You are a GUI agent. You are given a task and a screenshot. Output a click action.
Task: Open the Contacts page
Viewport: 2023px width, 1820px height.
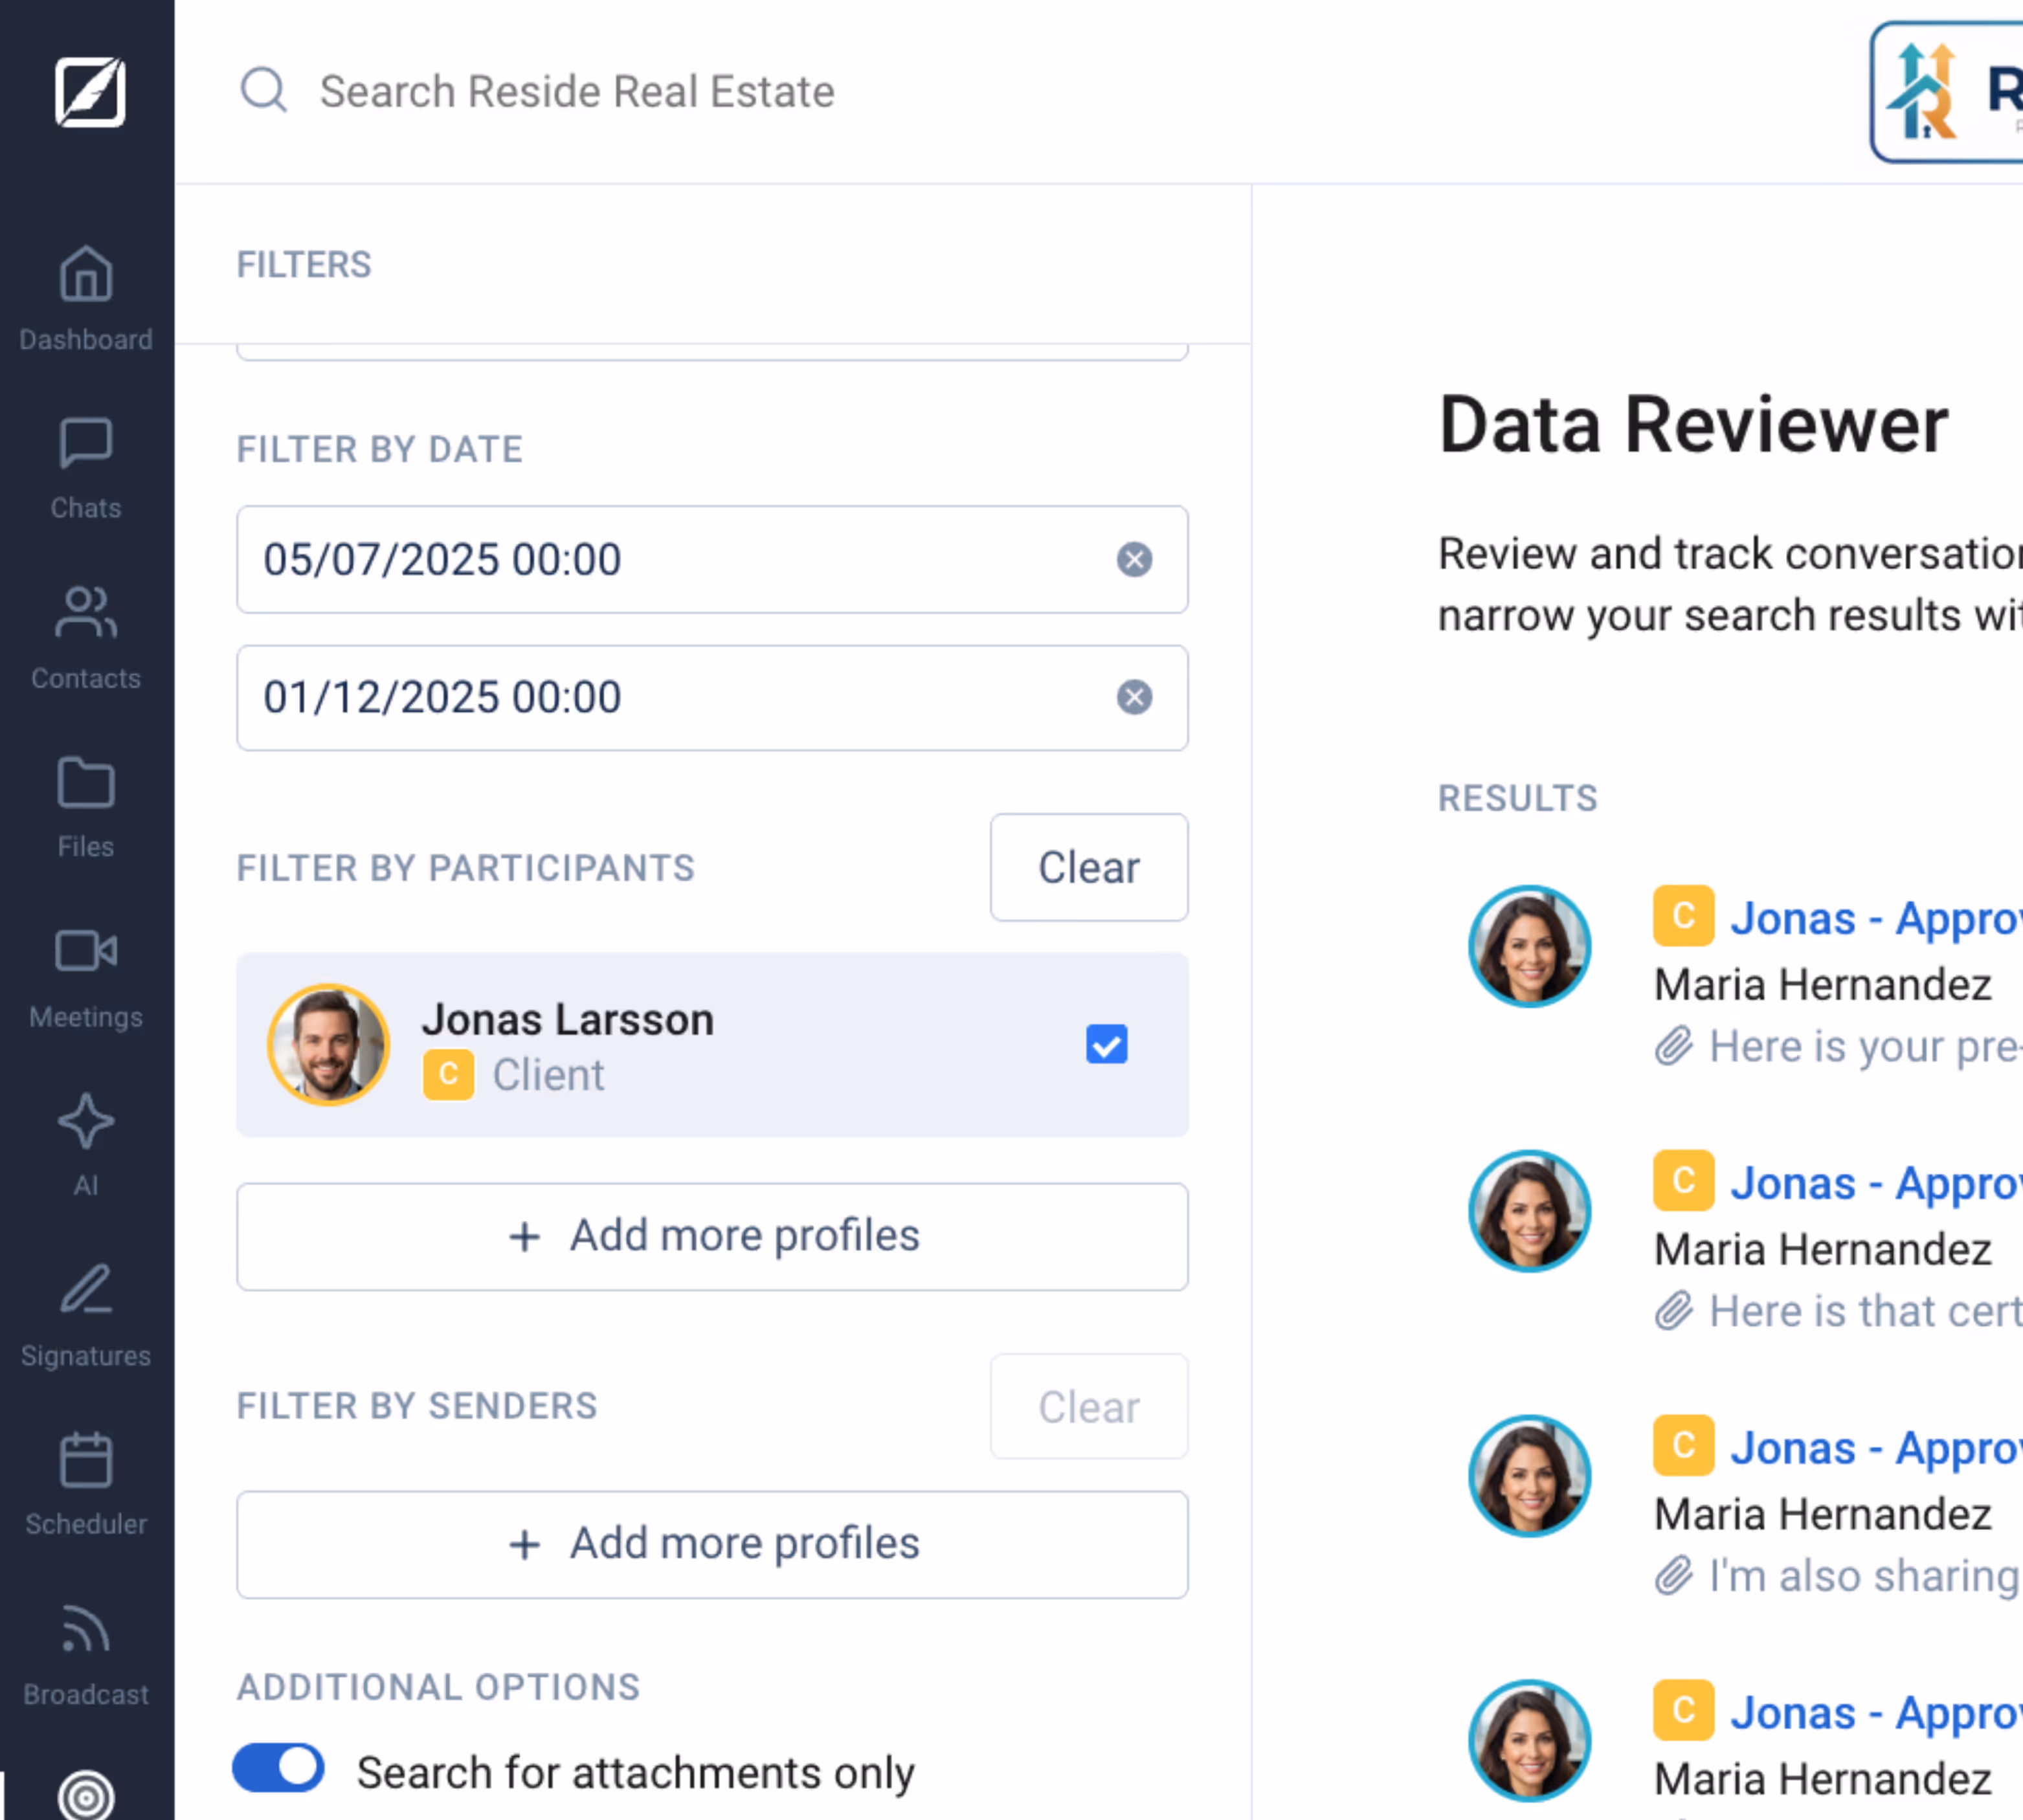(86, 636)
